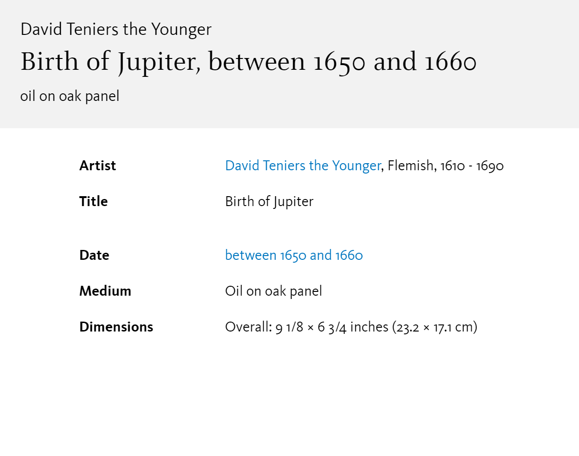This screenshot has height=456, width=579.
Task: Follow the 'between 1650 and 1660' date link
Action: pos(294,255)
